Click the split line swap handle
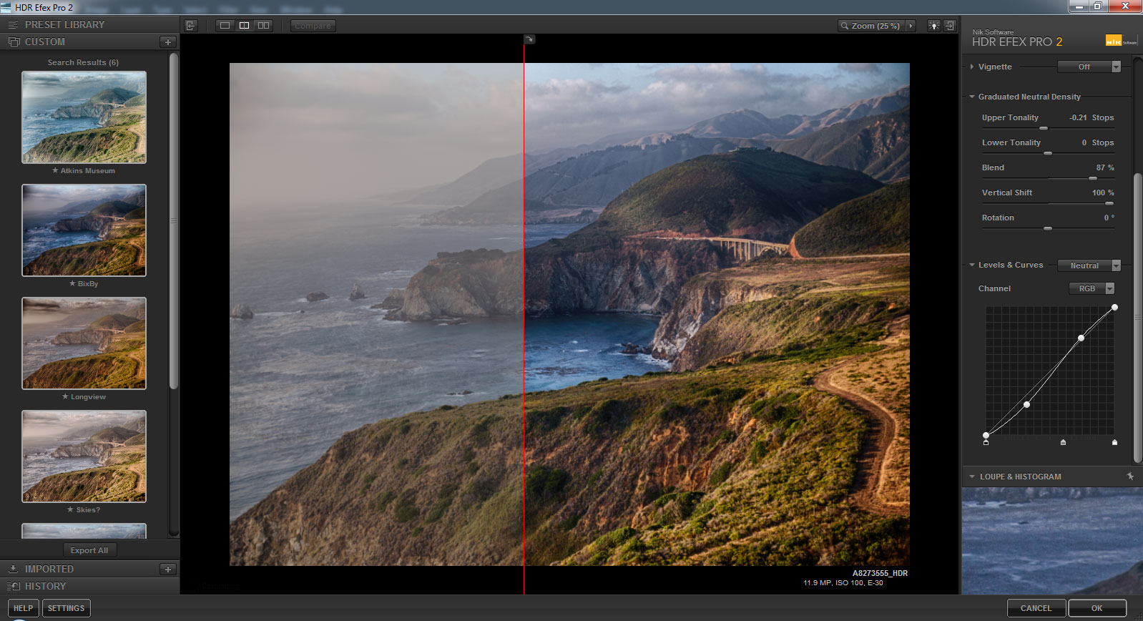 pos(529,39)
